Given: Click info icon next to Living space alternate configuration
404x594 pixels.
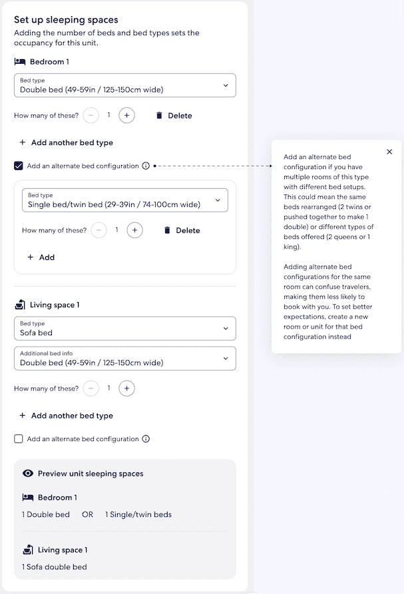Looking at the screenshot, I should pos(146,439).
